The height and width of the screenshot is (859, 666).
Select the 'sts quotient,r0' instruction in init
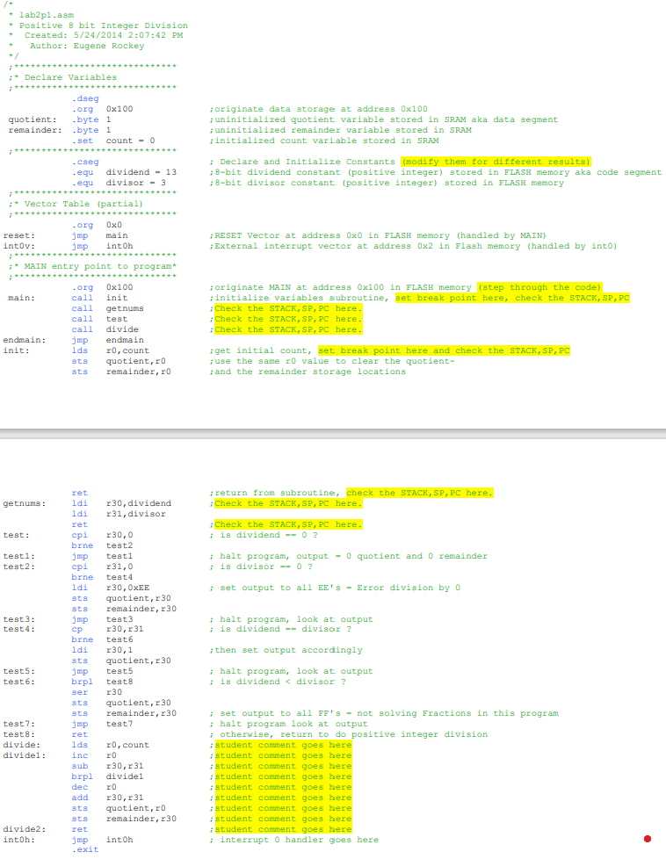(119, 361)
